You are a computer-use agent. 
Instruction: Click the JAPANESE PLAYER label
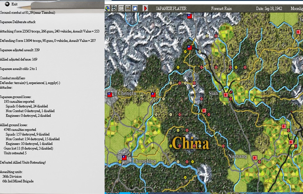pyautogui.click(x=171, y=8)
